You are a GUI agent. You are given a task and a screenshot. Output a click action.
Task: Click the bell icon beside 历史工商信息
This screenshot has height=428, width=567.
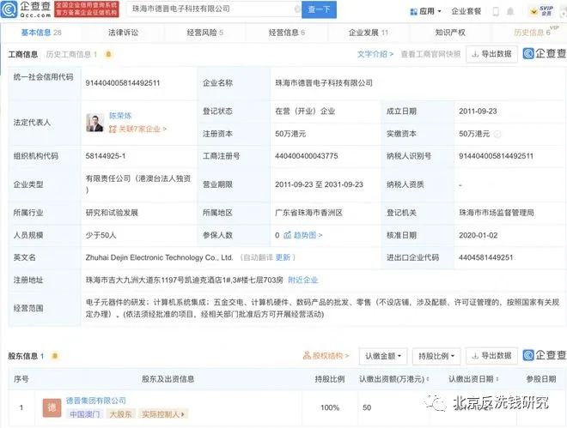tap(108, 55)
